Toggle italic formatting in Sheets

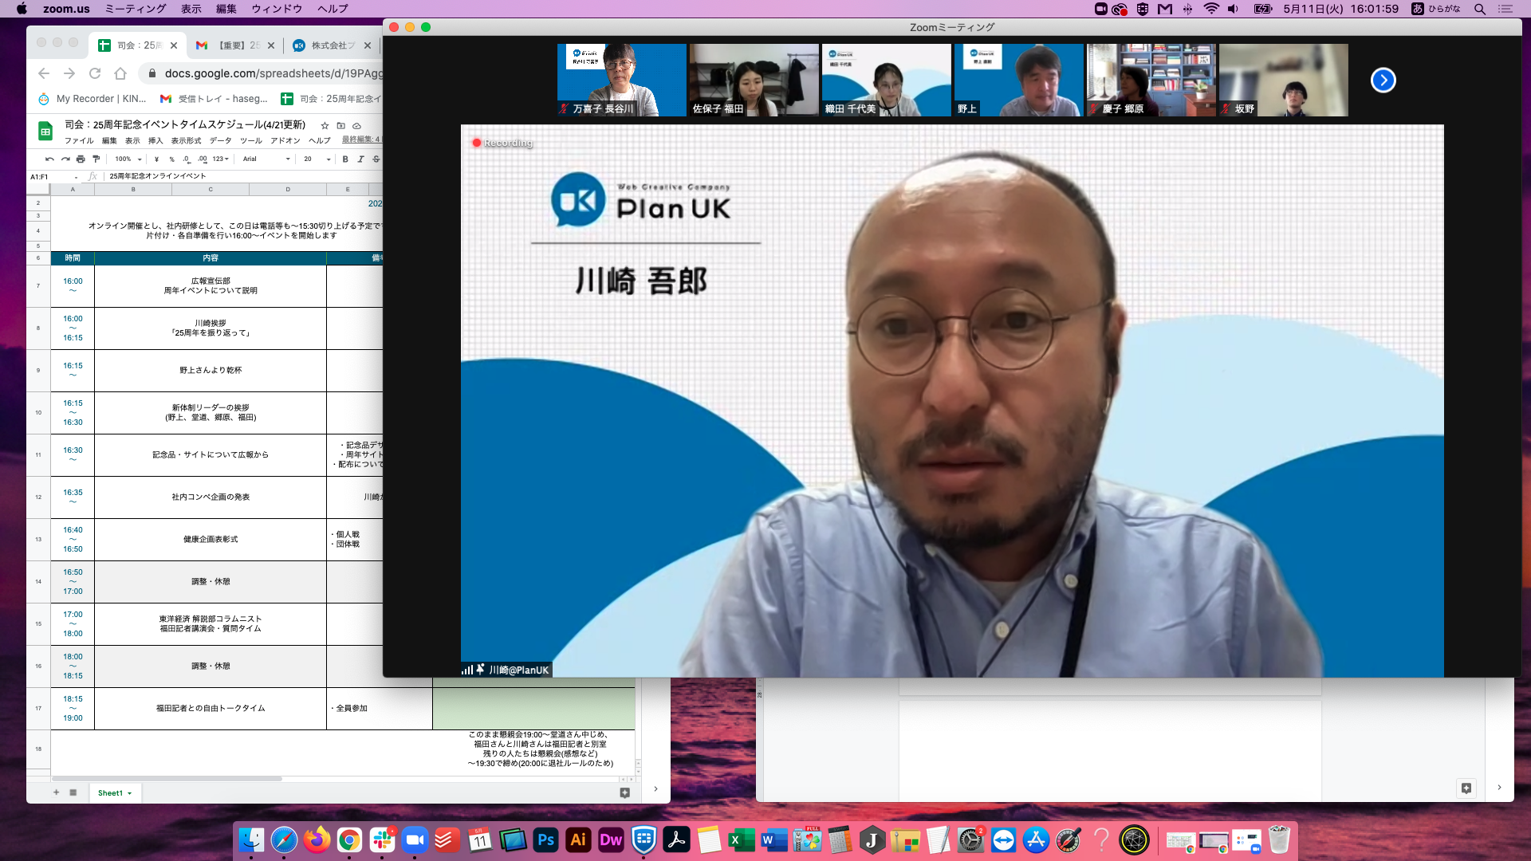360,159
